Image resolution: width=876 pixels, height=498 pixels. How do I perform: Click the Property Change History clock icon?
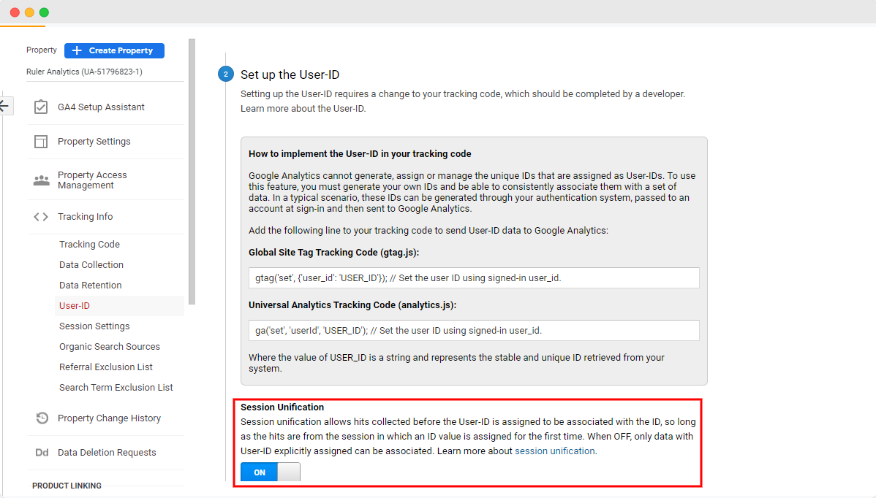[41, 418]
